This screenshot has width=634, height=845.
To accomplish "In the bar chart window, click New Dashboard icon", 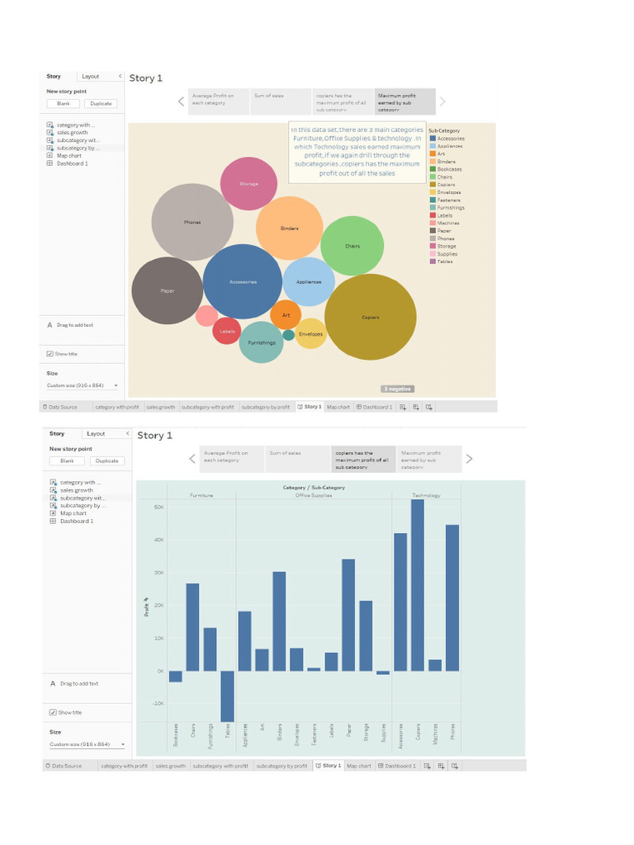I will click(441, 766).
